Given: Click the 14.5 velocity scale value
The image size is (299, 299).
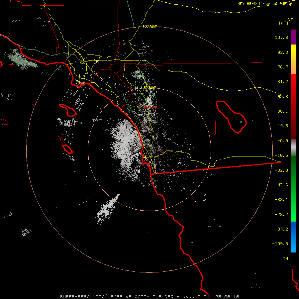Looking at the screenshot, I should (283, 126).
